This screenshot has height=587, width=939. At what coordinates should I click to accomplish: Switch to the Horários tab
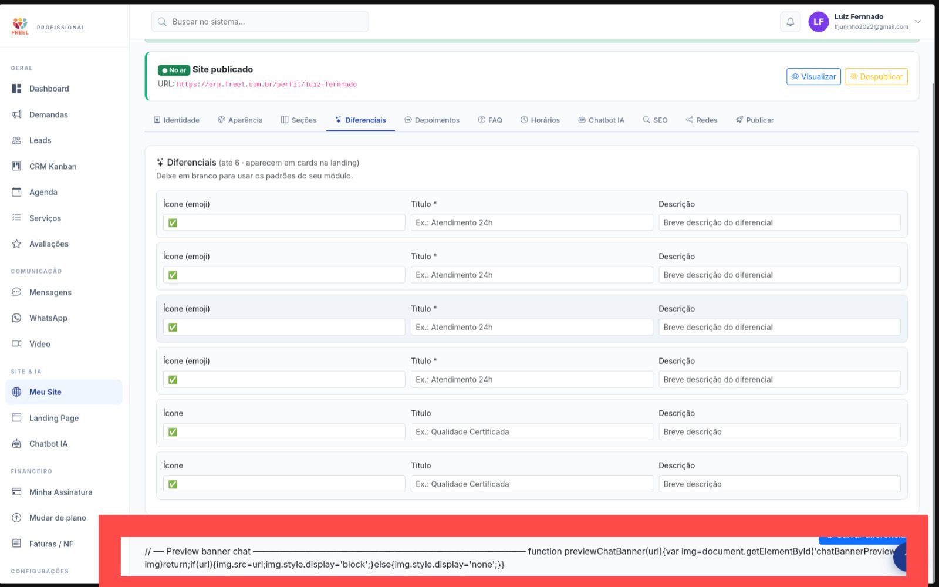click(540, 120)
